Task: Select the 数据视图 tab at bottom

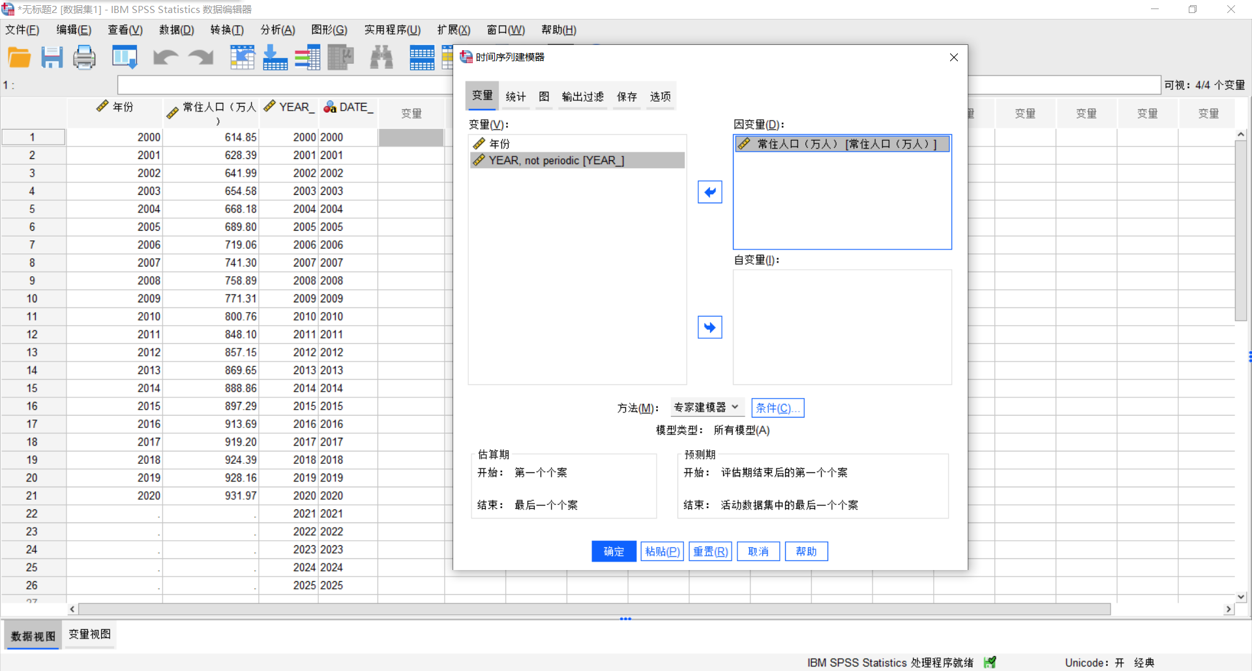Action: 33,636
